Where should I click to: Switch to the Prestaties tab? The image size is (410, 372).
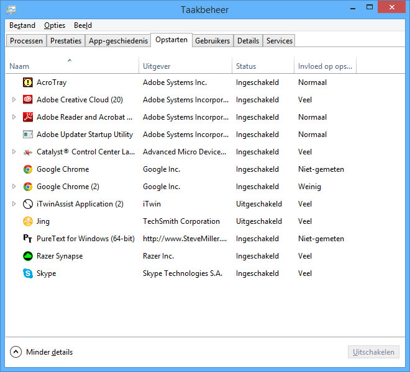coord(66,41)
